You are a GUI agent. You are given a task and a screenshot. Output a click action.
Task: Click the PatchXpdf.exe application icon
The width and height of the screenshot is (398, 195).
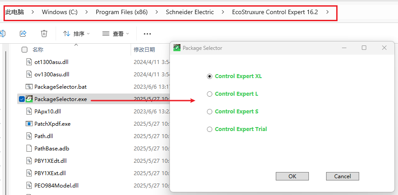point(29,124)
